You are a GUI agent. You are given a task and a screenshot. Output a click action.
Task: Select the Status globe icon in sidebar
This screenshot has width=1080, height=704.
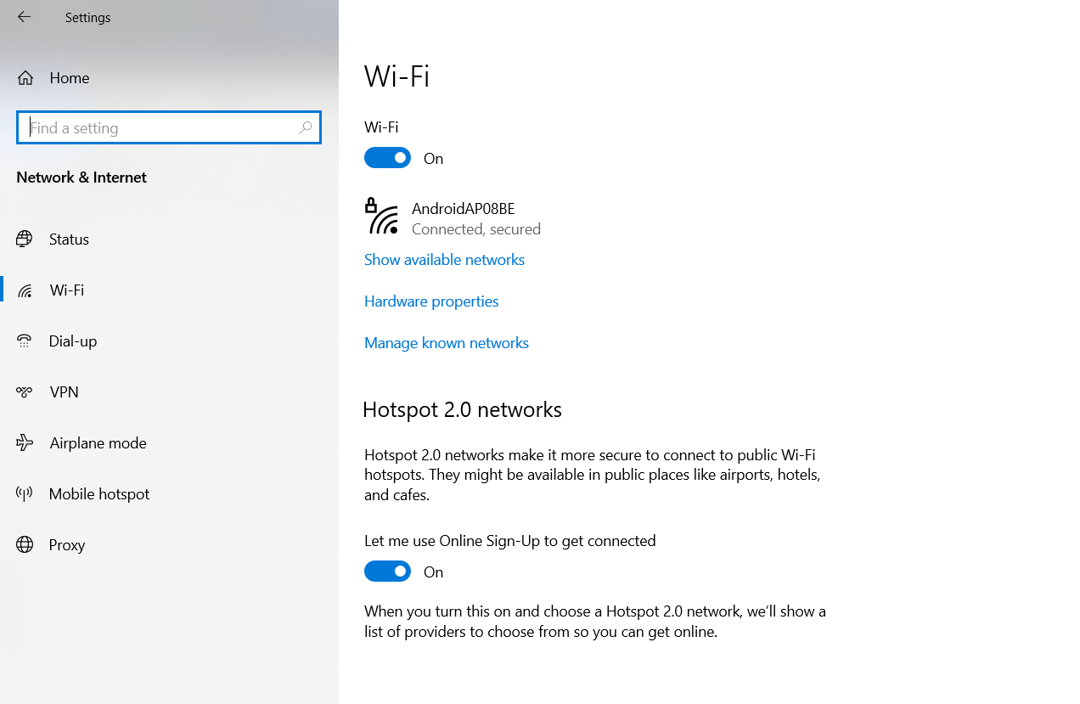coord(25,239)
